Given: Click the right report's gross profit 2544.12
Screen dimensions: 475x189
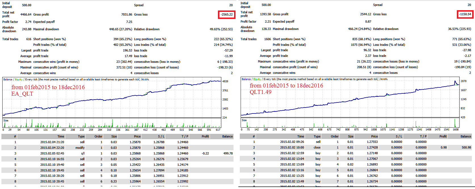Looking at the screenshot, I should pyautogui.click(x=365, y=14).
